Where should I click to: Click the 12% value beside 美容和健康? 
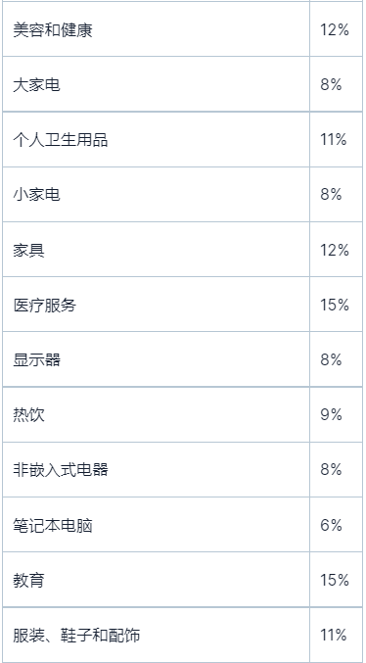pos(335,30)
